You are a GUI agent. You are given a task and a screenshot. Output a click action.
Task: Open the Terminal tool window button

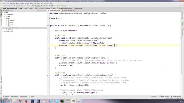tap(6, 96)
